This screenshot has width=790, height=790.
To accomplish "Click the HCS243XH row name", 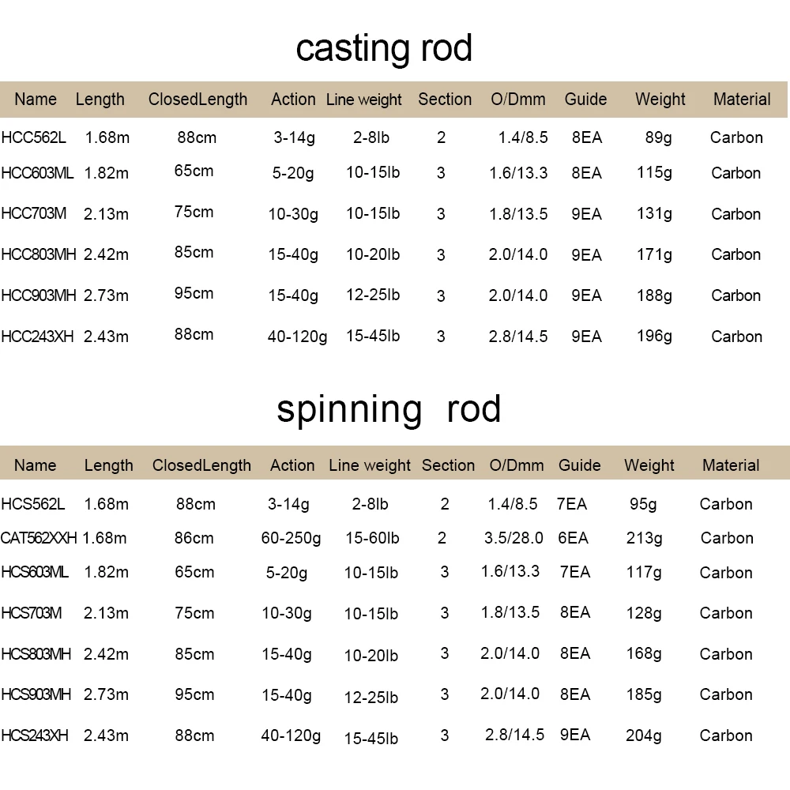I will (35, 735).
